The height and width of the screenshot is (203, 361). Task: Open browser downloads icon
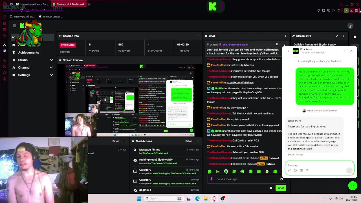tap(351, 10)
